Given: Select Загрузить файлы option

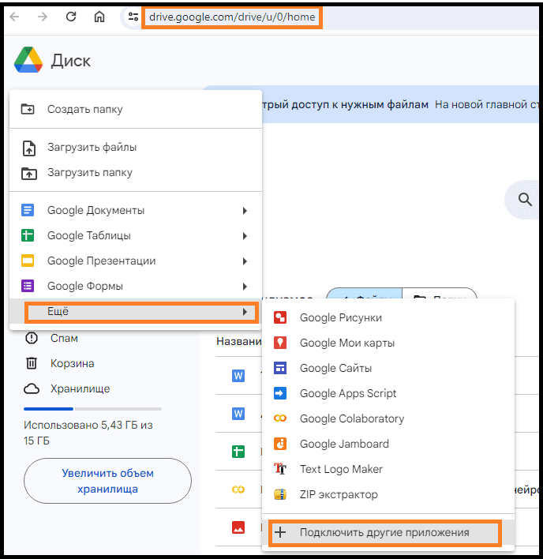Looking at the screenshot, I should 136,147.
